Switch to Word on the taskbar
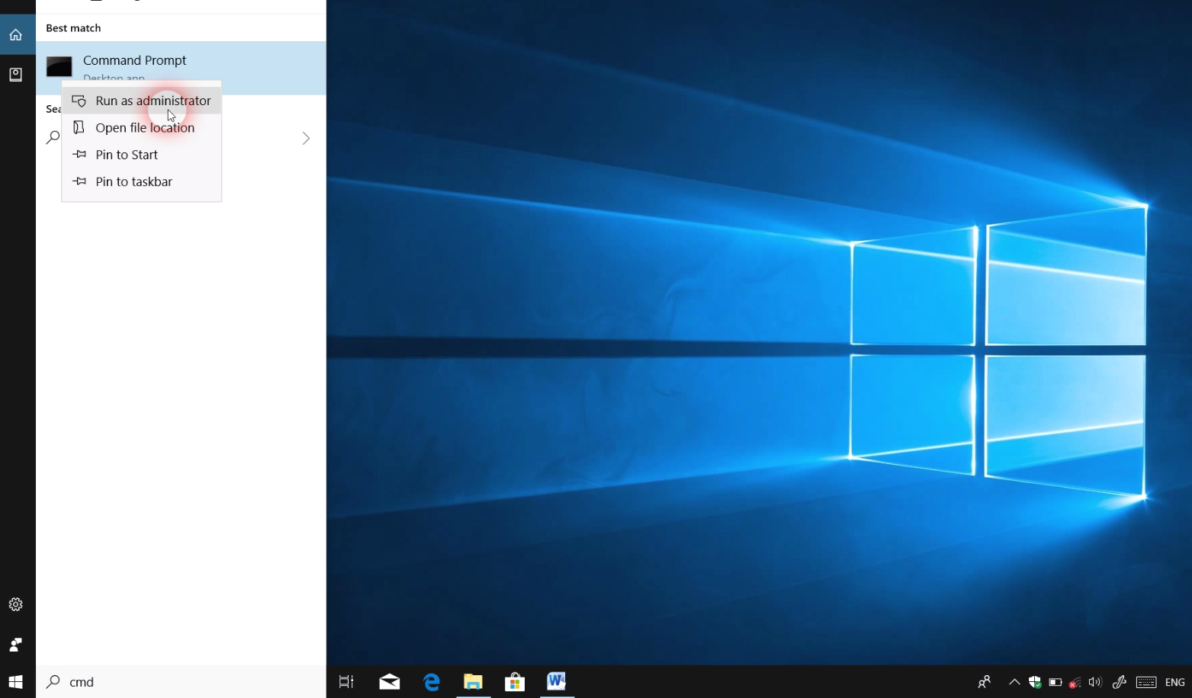The width and height of the screenshot is (1192, 698). coord(556,682)
